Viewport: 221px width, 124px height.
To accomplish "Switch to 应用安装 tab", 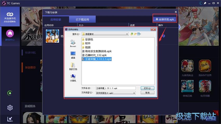I will [x=56, y=19].
